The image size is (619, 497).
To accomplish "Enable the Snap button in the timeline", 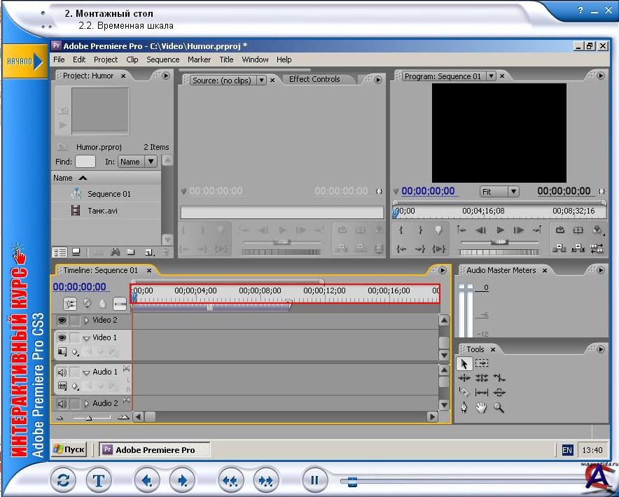I will 70,304.
